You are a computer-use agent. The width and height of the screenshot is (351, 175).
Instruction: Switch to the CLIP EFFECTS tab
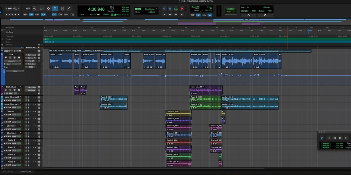[25, 172]
